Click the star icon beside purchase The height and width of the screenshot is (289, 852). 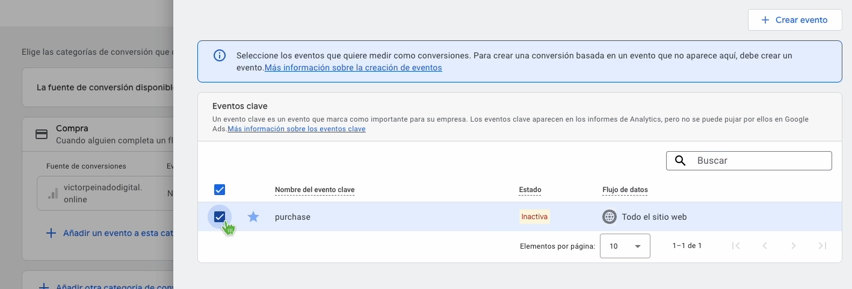[x=253, y=217]
